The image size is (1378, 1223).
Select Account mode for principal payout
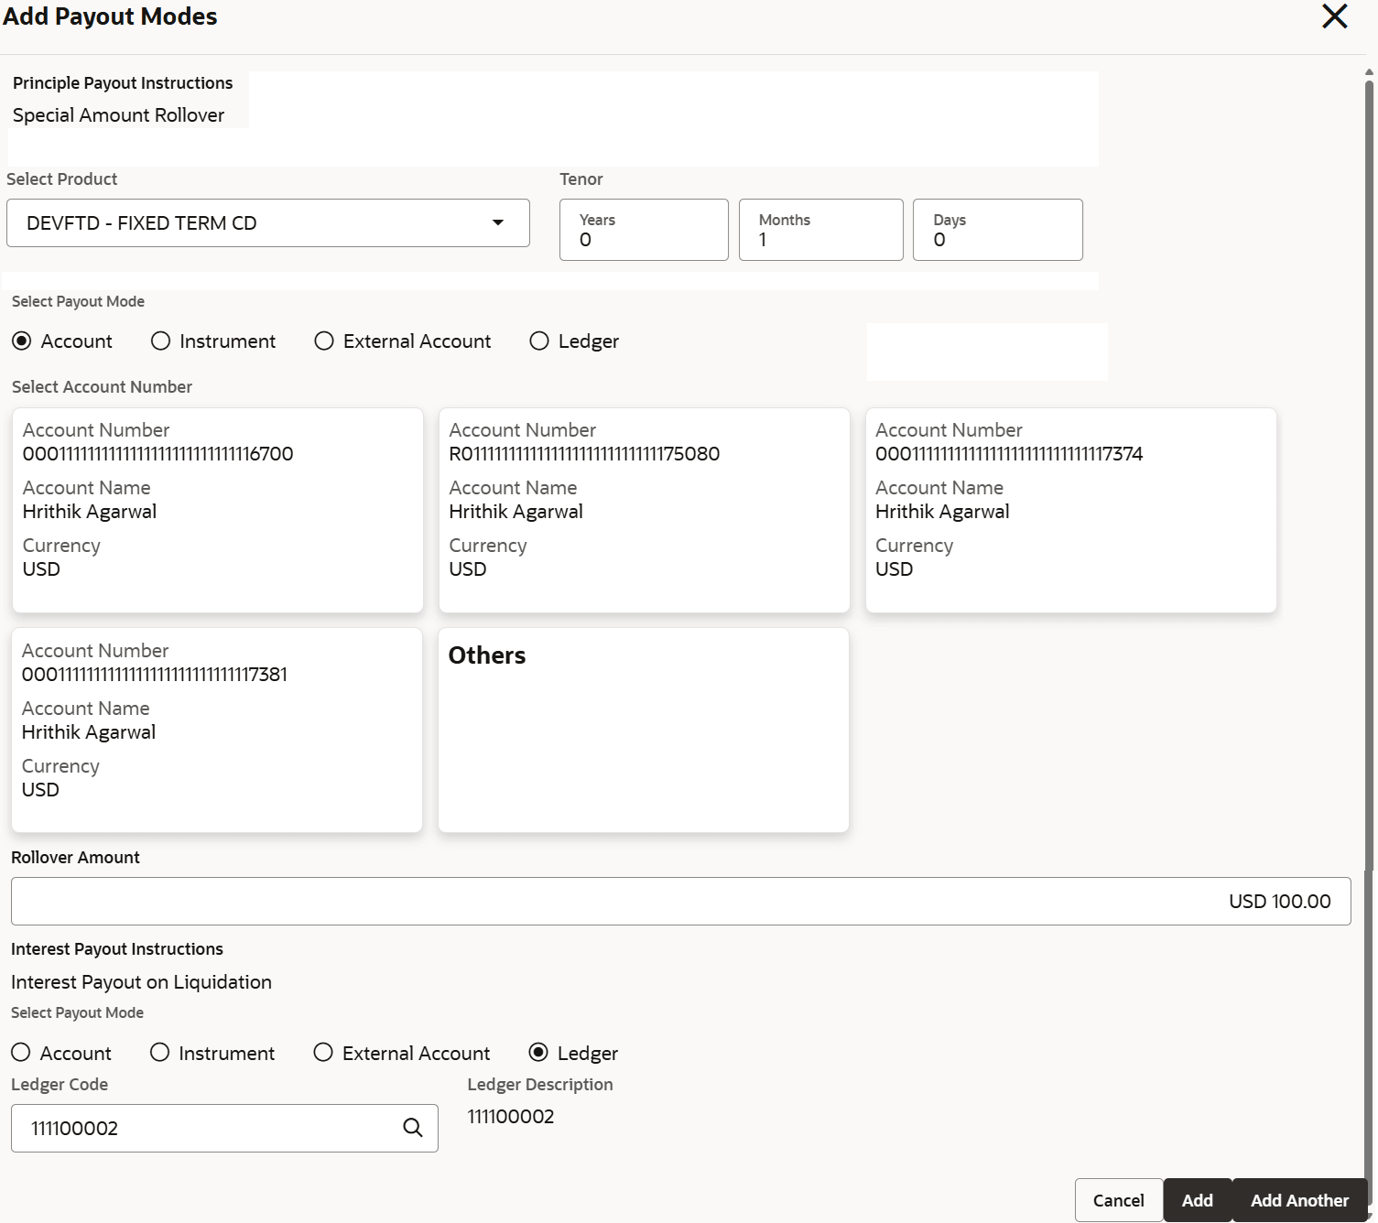click(x=22, y=341)
